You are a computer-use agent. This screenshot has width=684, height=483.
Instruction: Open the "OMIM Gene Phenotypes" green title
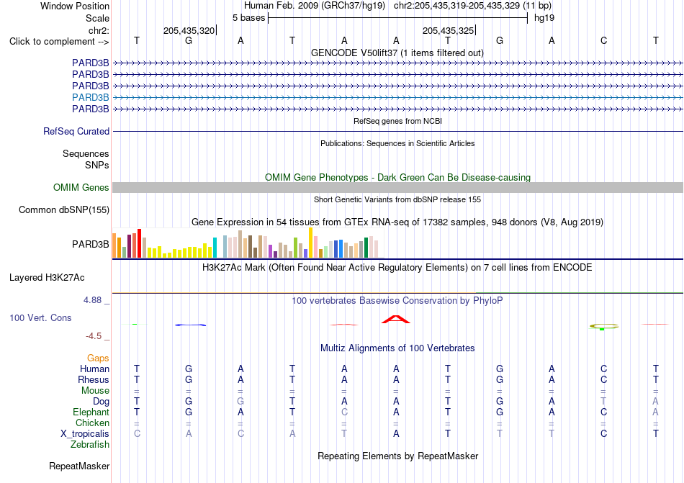(397, 177)
